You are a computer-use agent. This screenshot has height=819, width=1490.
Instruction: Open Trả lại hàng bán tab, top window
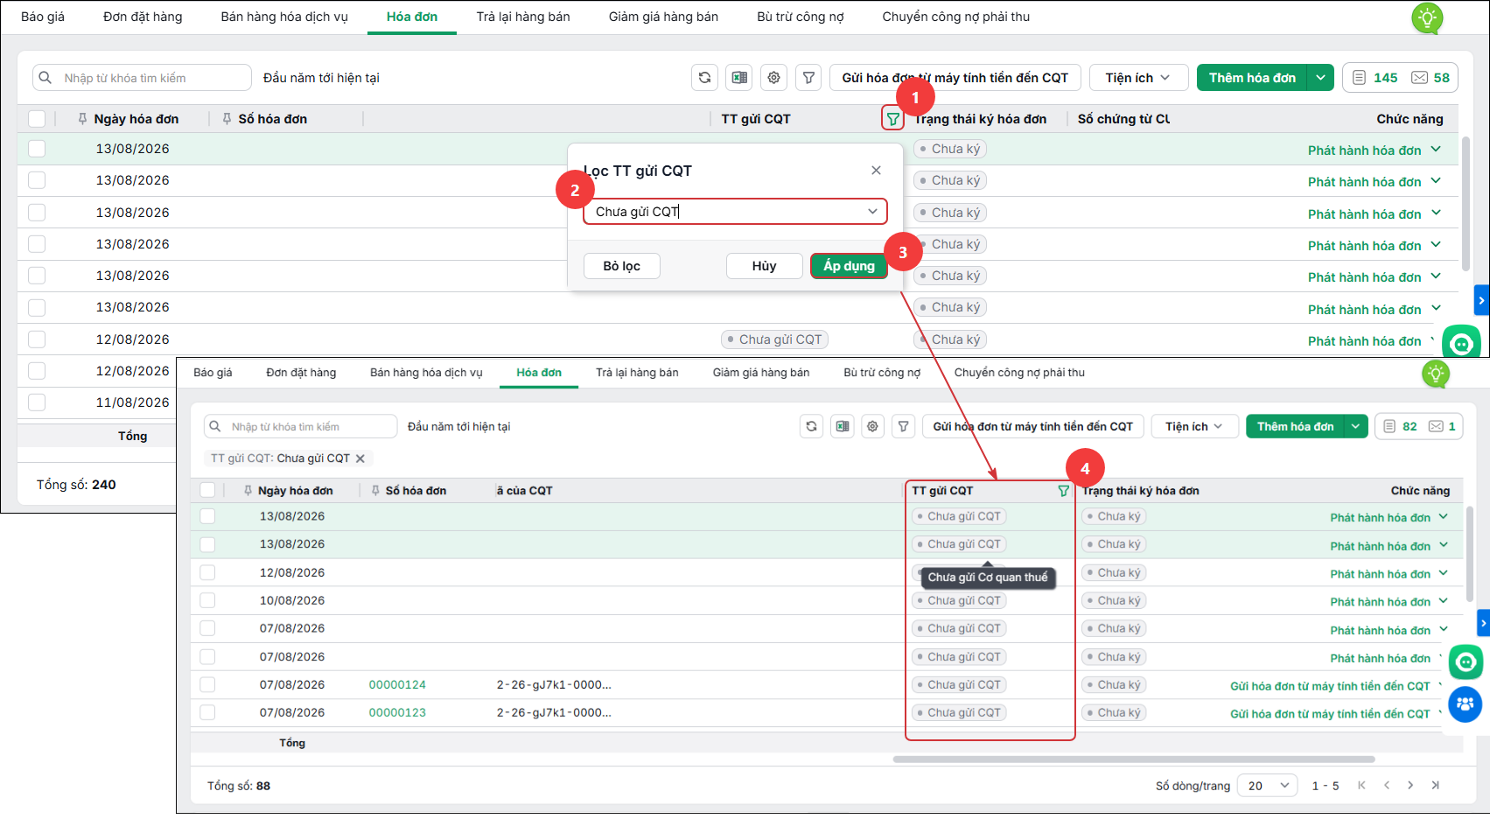pos(523,17)
